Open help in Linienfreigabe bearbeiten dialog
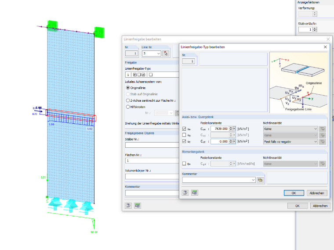334x250 pixels. click(x=128, y=206)
